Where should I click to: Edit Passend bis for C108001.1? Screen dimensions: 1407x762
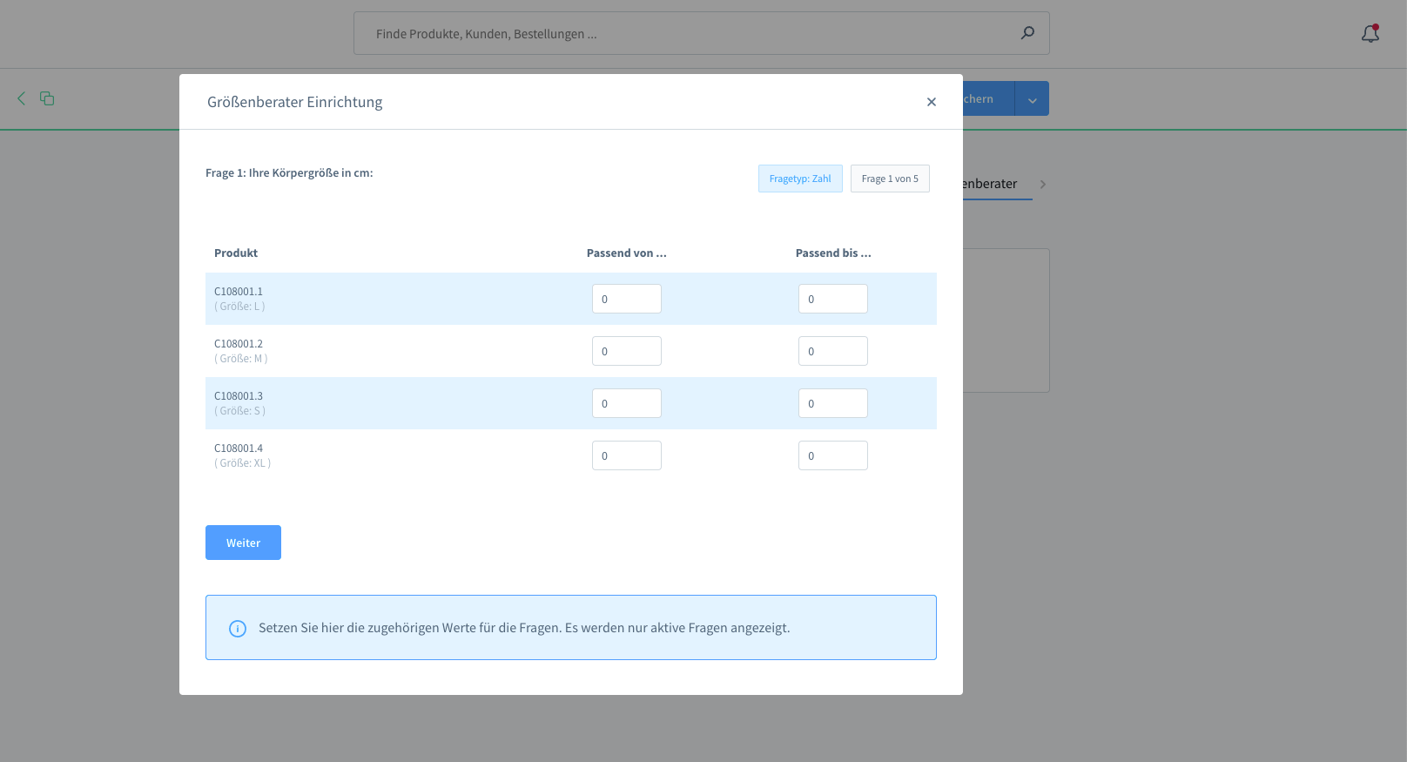[x=833, y=299]
